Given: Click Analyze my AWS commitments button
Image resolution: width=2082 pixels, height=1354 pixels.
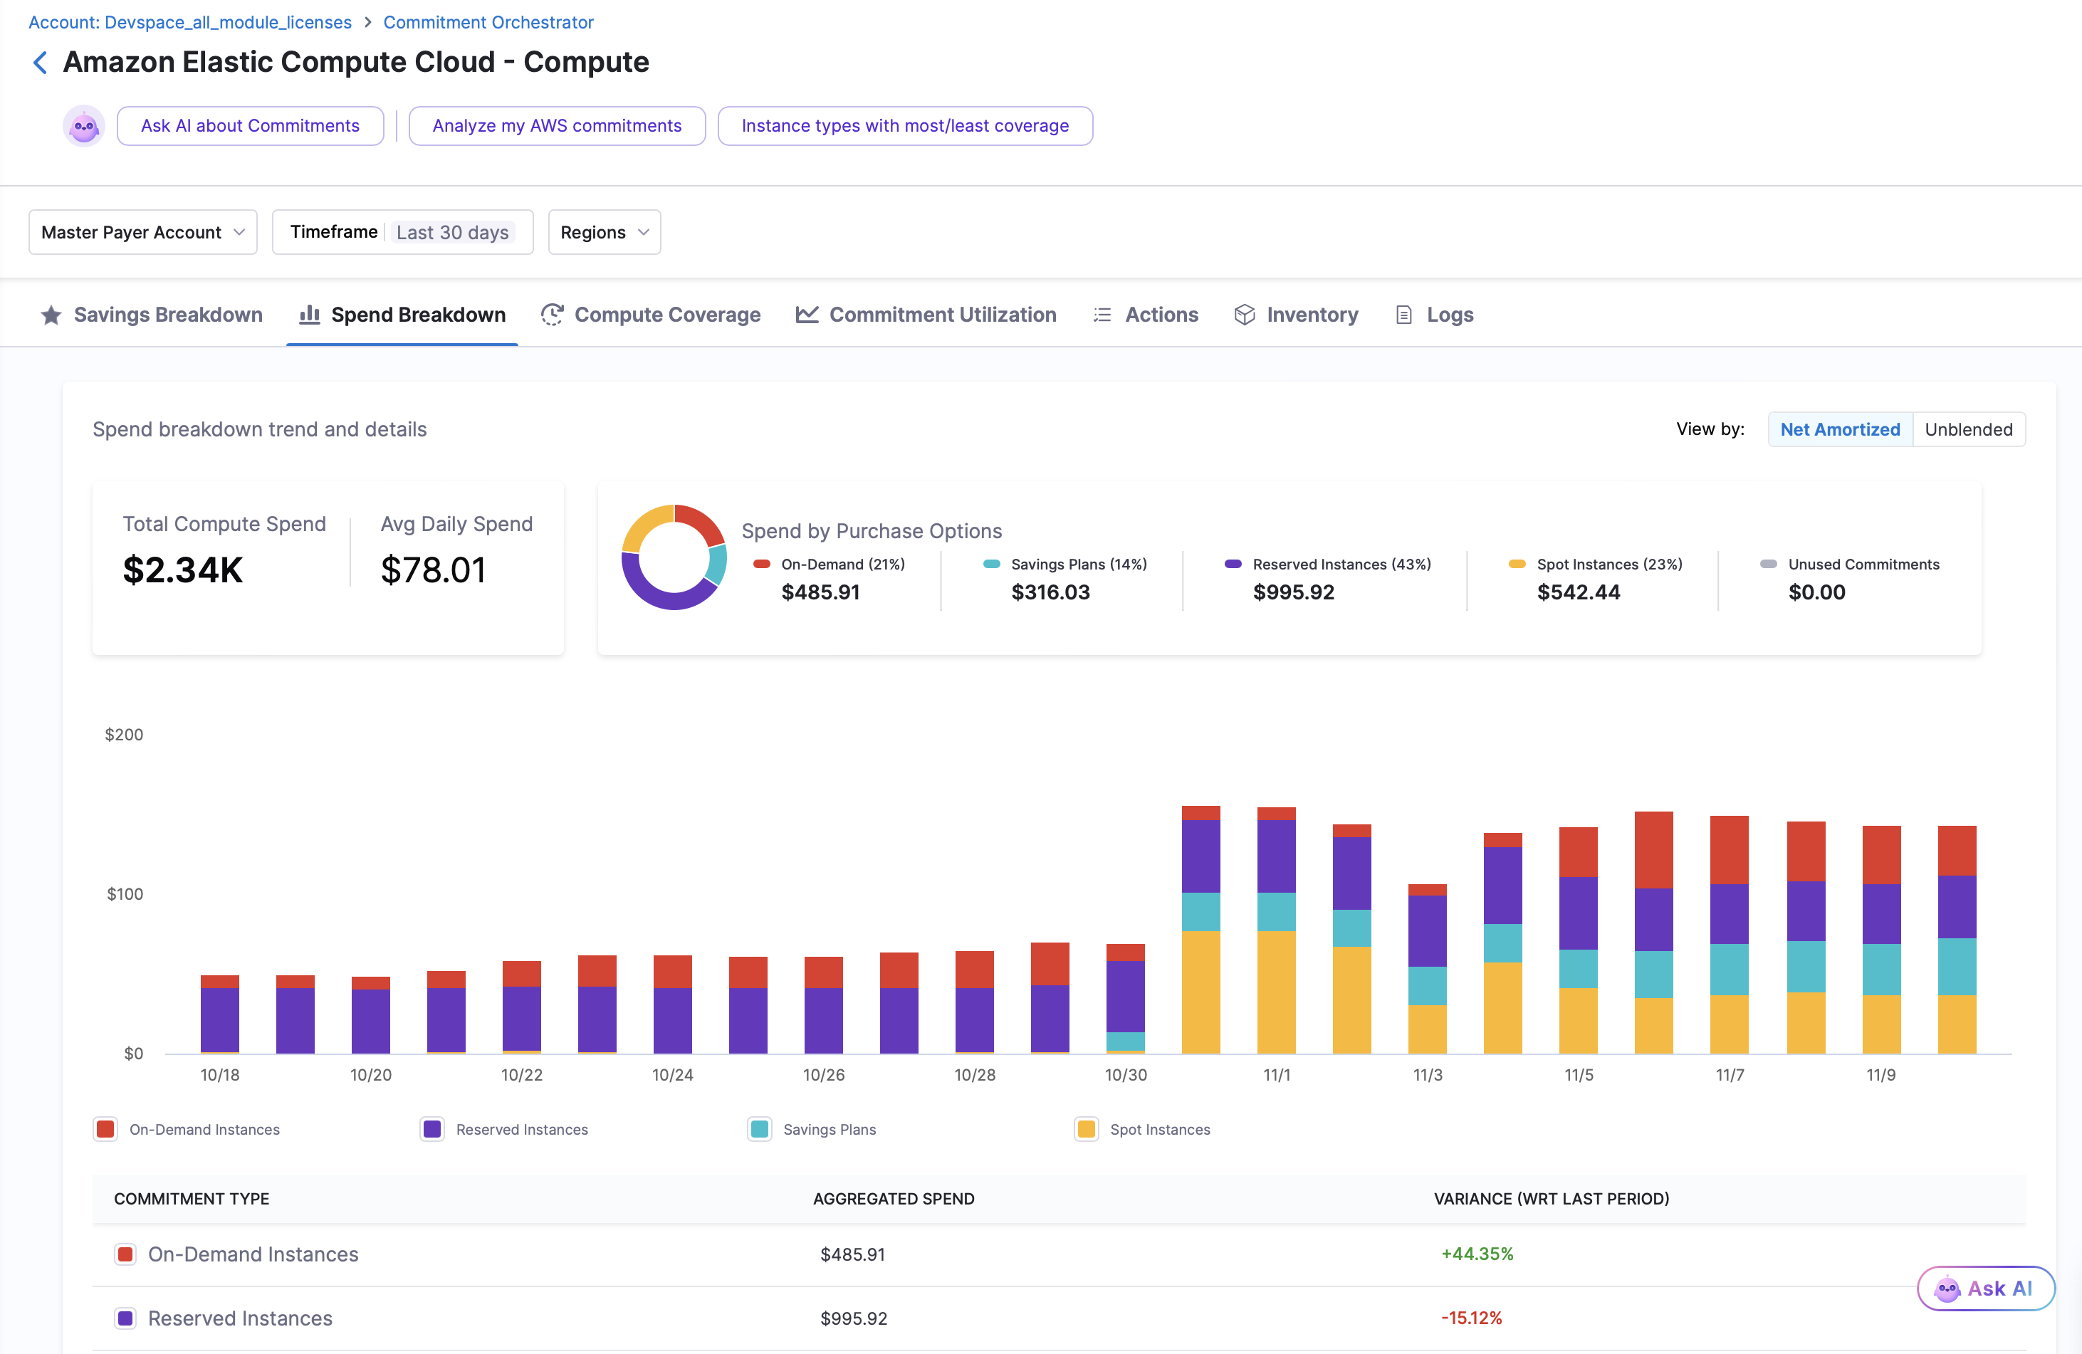Looking at the screenshot, I should (x=556, y=126).
